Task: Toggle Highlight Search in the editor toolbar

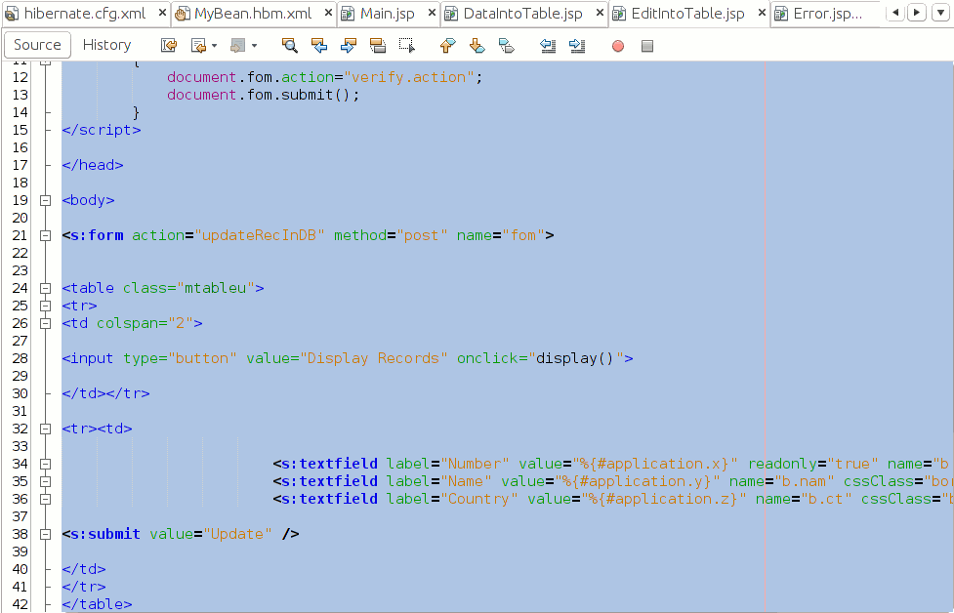Action: click(x=377, y=45)
